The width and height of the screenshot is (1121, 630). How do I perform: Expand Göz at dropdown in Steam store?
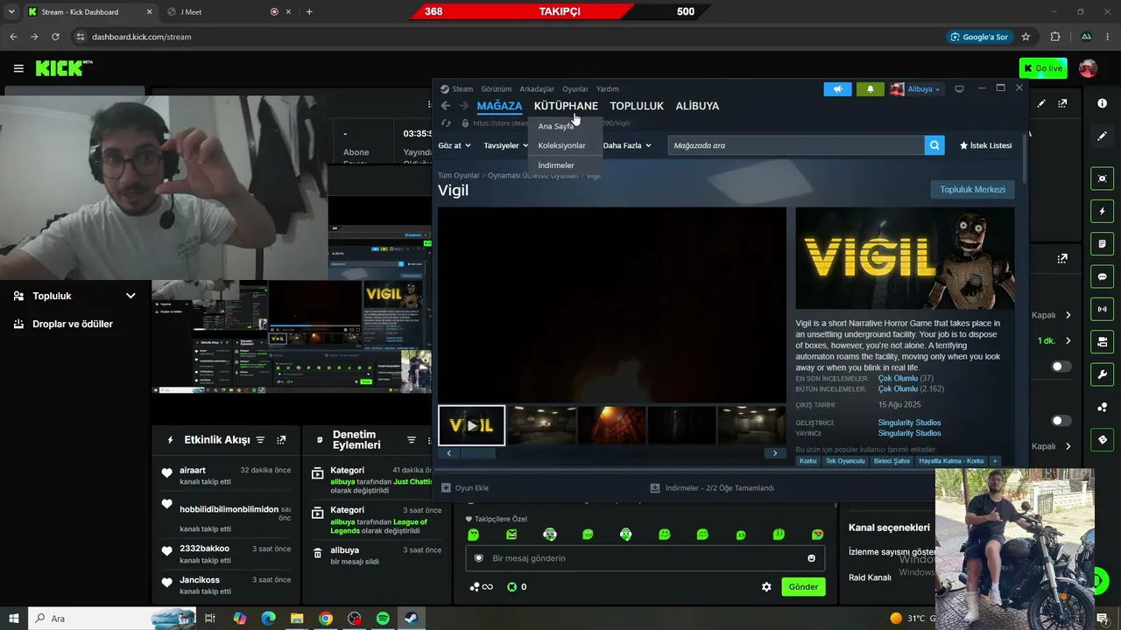(455, 145)
